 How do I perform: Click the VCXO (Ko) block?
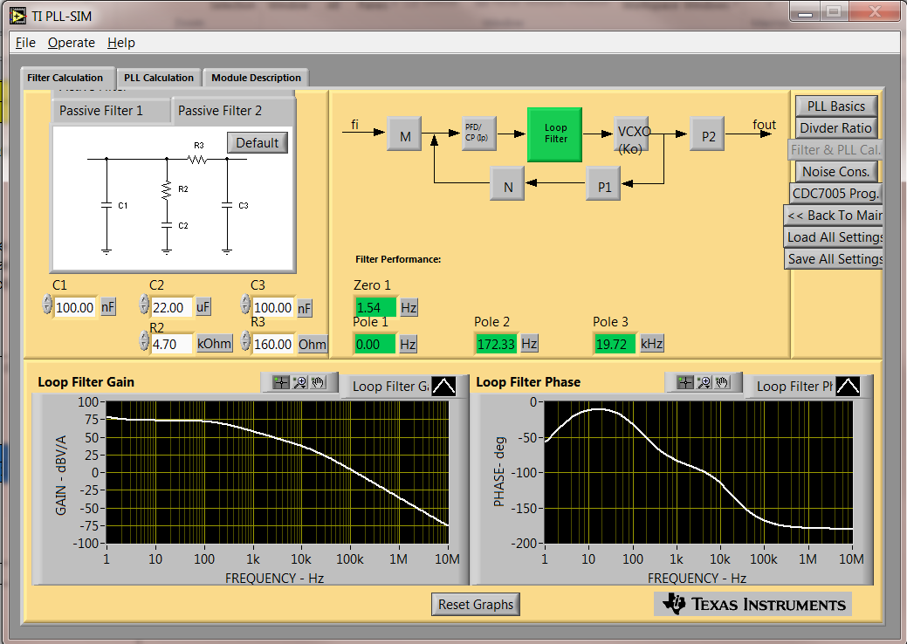pyautogui.click(x=631, y=134)
